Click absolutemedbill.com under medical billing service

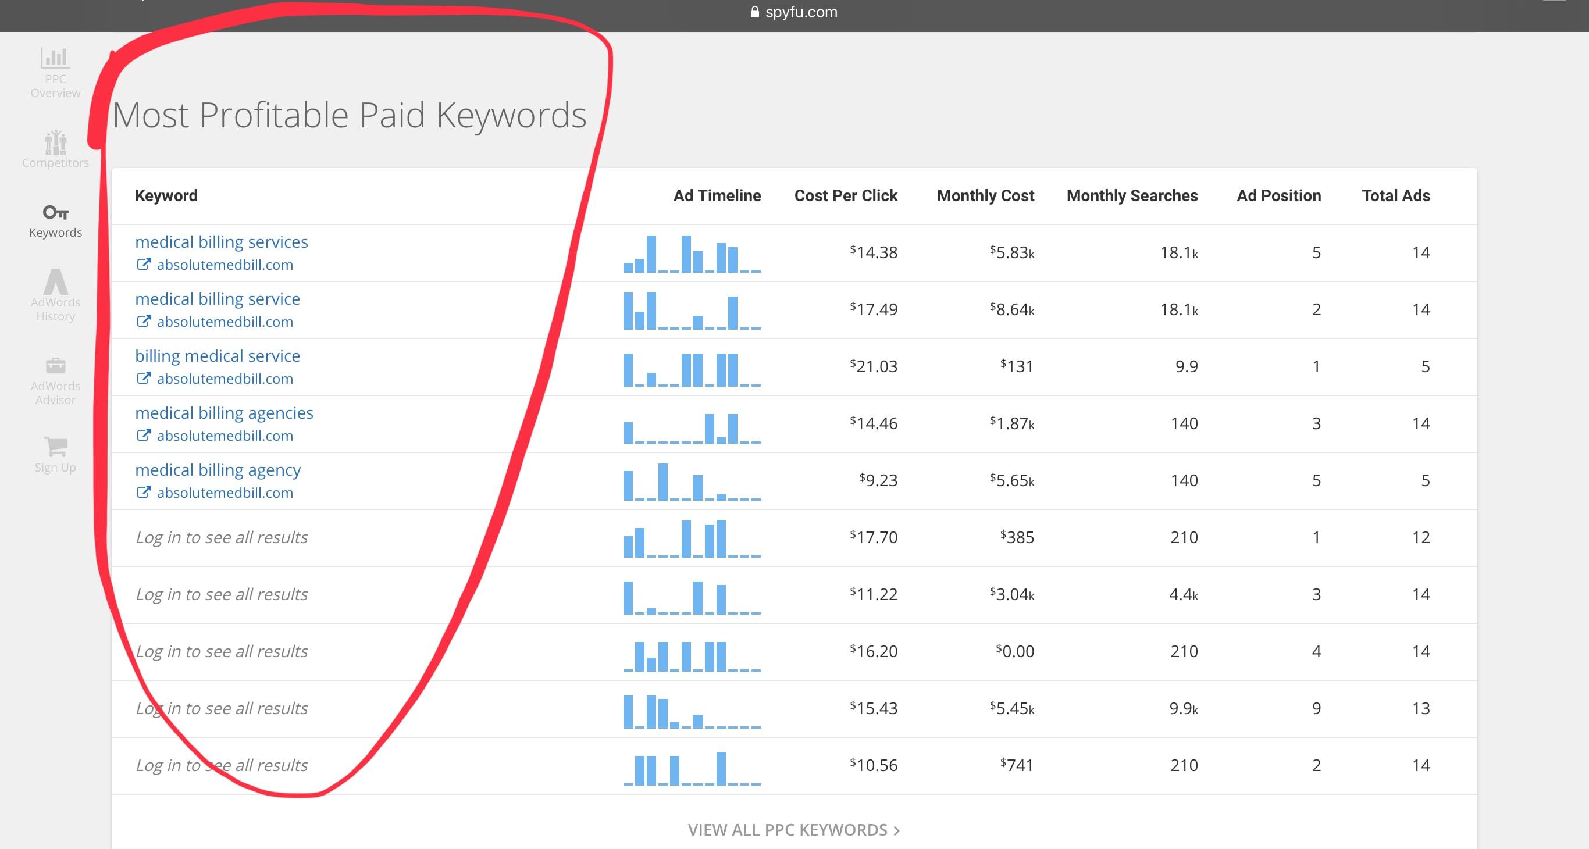pos(225,322)
